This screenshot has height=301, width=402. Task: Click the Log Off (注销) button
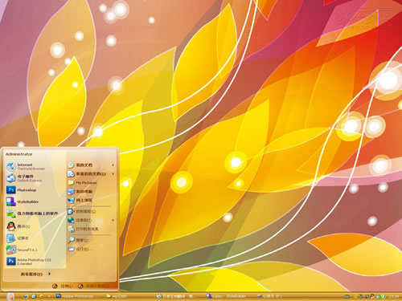tap(63, 286)
